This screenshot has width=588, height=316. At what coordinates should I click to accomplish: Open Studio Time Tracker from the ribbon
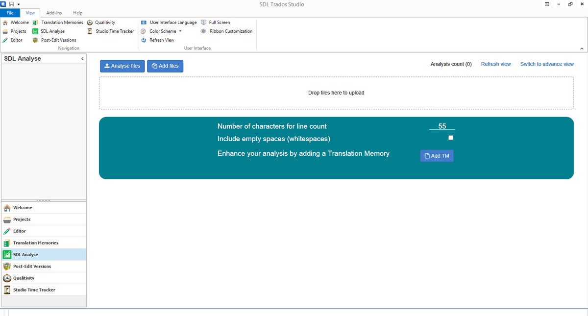[111, 31]
